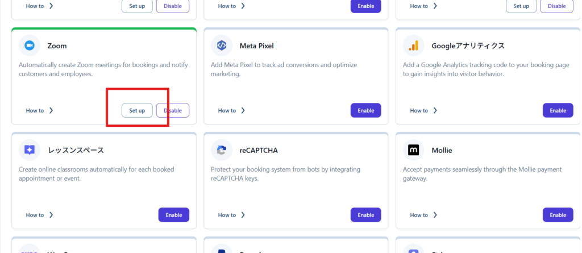The image size is (582, 253).
Task: Click the Enable button directly above Meta Pixel card
Action: 365,6
